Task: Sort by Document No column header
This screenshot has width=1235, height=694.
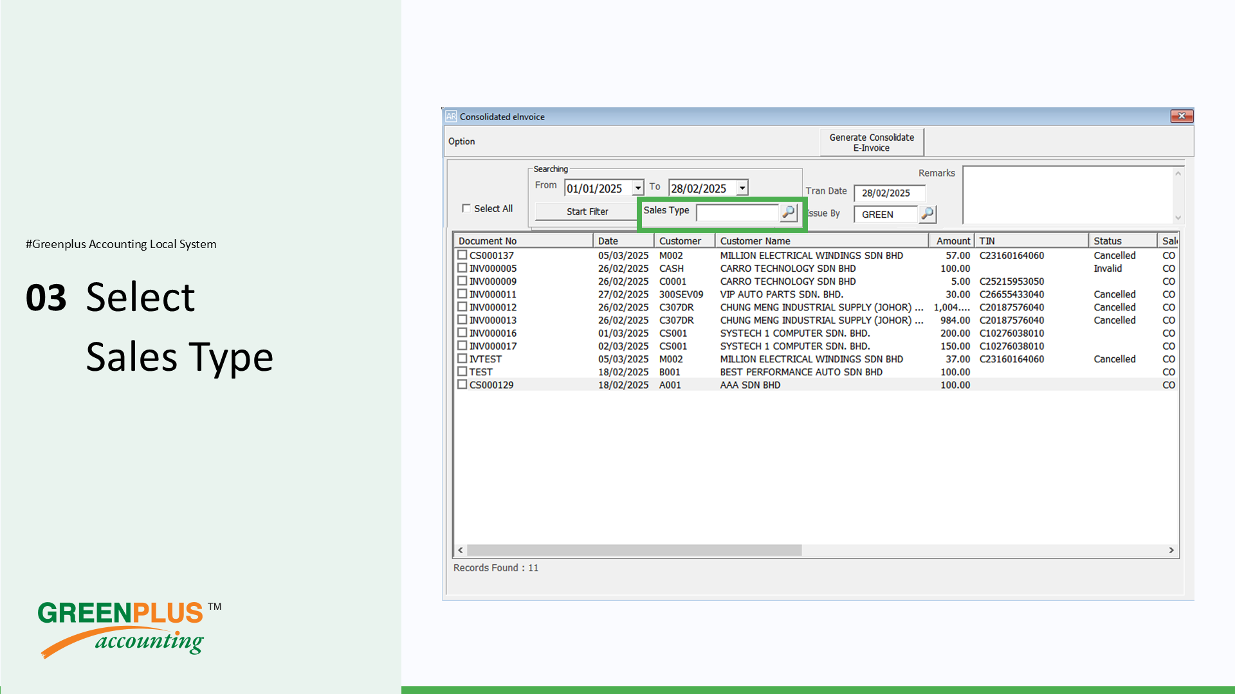Action: pyautogui.click(x=523, y=241)
